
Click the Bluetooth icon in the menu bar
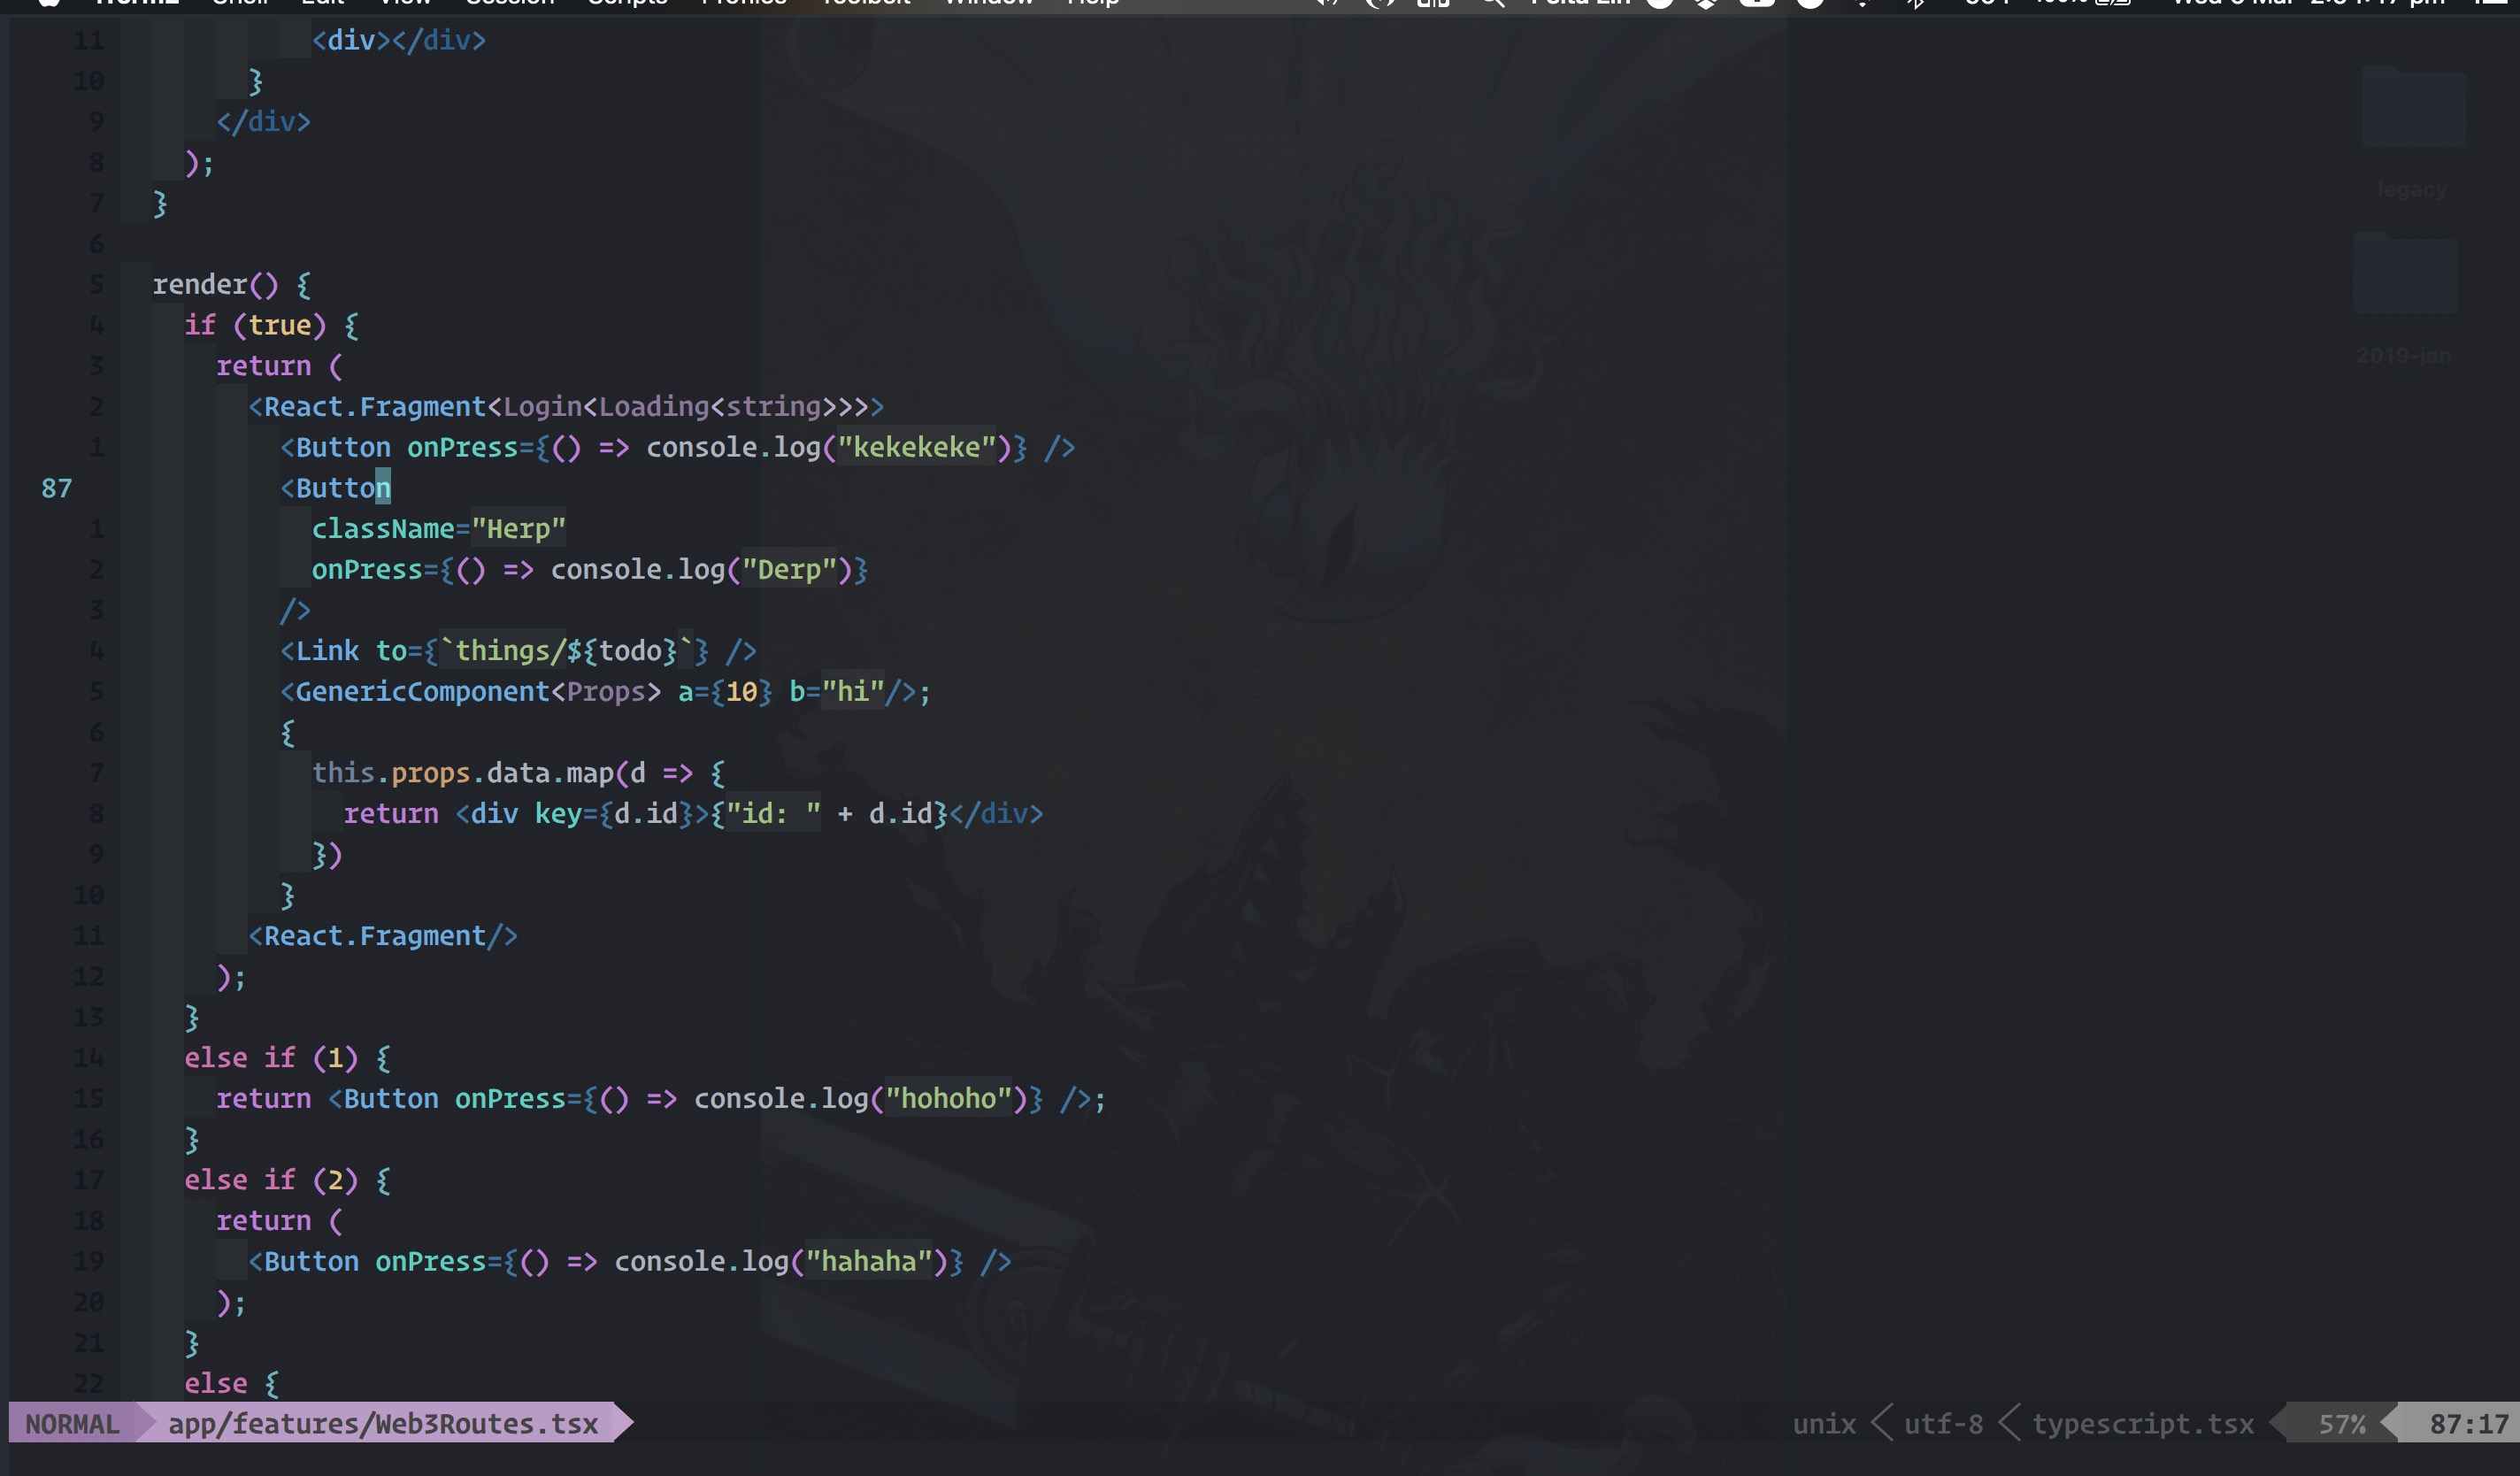(1916, 3)
